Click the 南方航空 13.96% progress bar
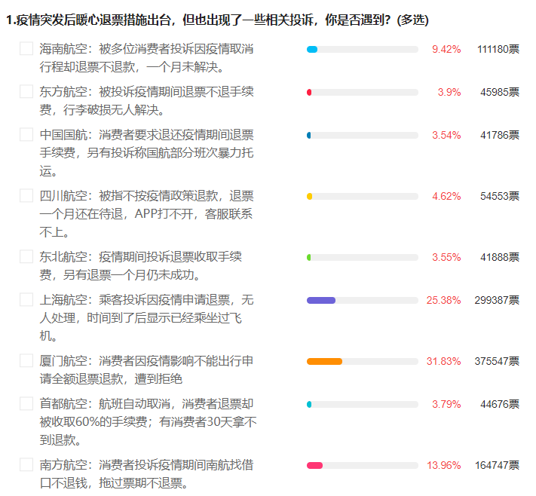 point(363,466)
